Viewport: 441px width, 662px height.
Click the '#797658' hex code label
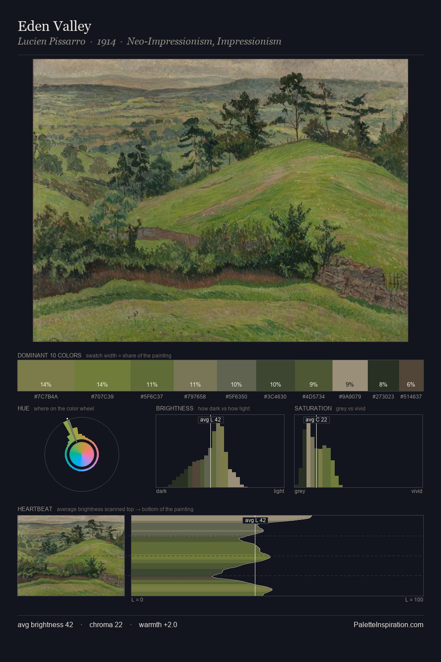[195, 396]
